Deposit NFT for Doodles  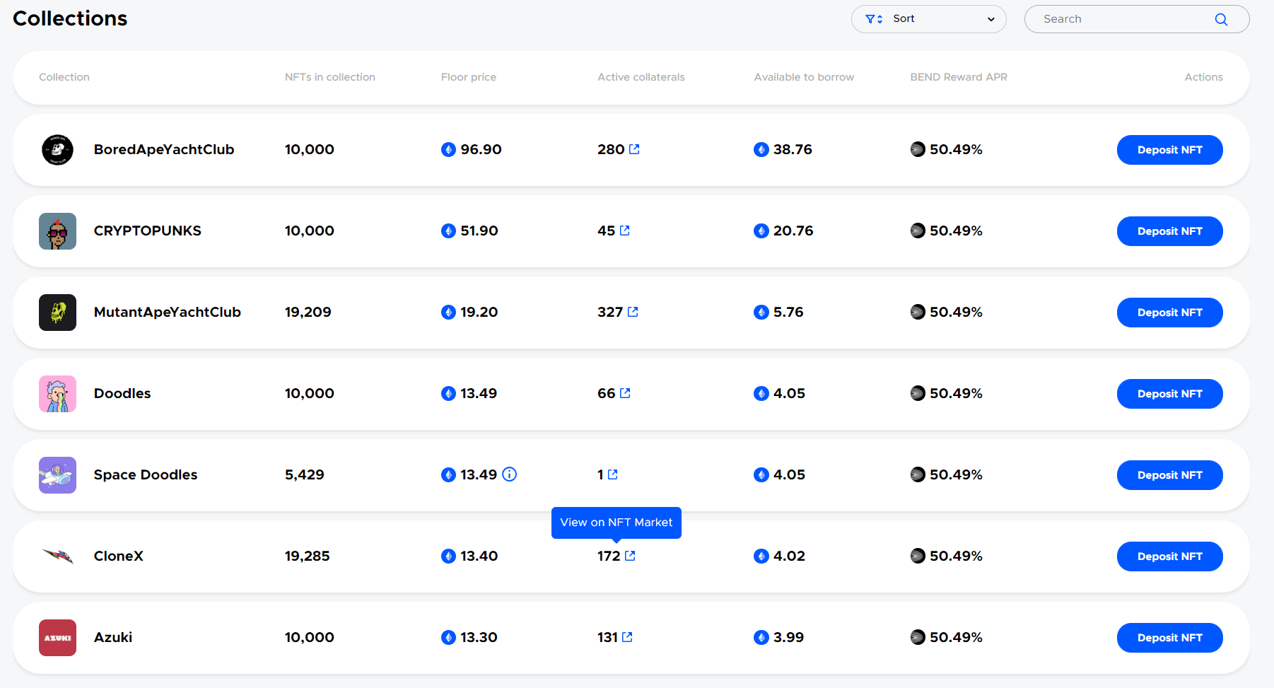[1169, 394]
